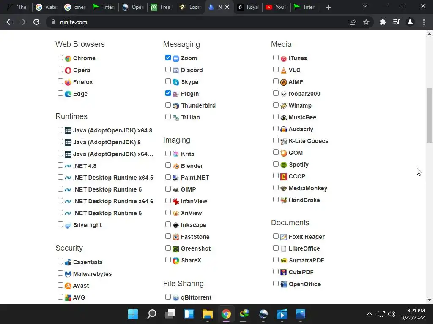Click the Skype app icon
Viewport: 433px width, 324px height.
pos(176,82)
